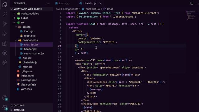Open the Run and Debug view

(5, 34)
